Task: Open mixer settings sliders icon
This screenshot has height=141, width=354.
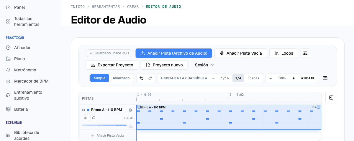Action: click(x=305, y=53)
